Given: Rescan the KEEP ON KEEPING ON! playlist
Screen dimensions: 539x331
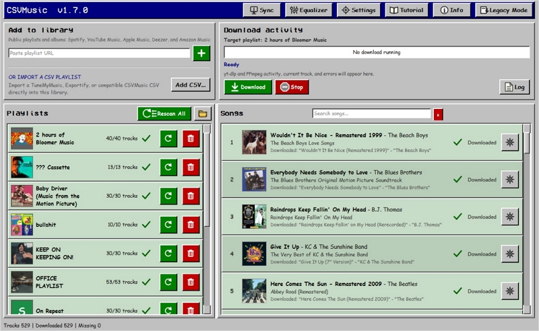Looking at the screenshot, I should [168, 254].
